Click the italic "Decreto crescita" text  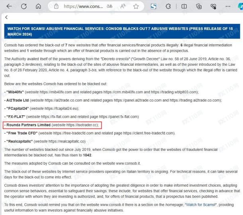[115, 59]
